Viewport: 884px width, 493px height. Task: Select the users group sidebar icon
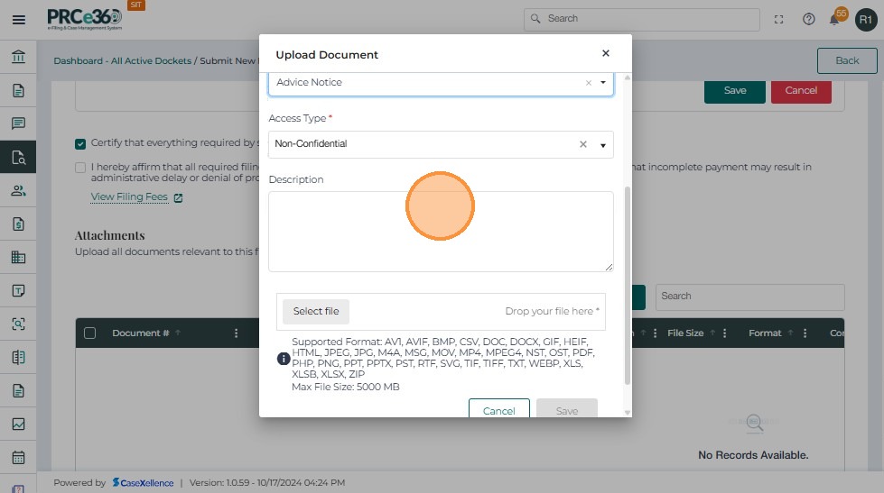18,190
